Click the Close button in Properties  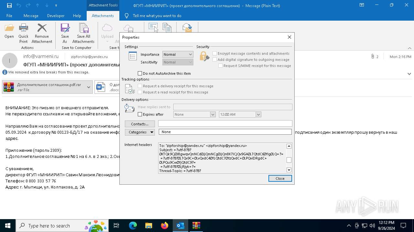[x=280, y=179]
